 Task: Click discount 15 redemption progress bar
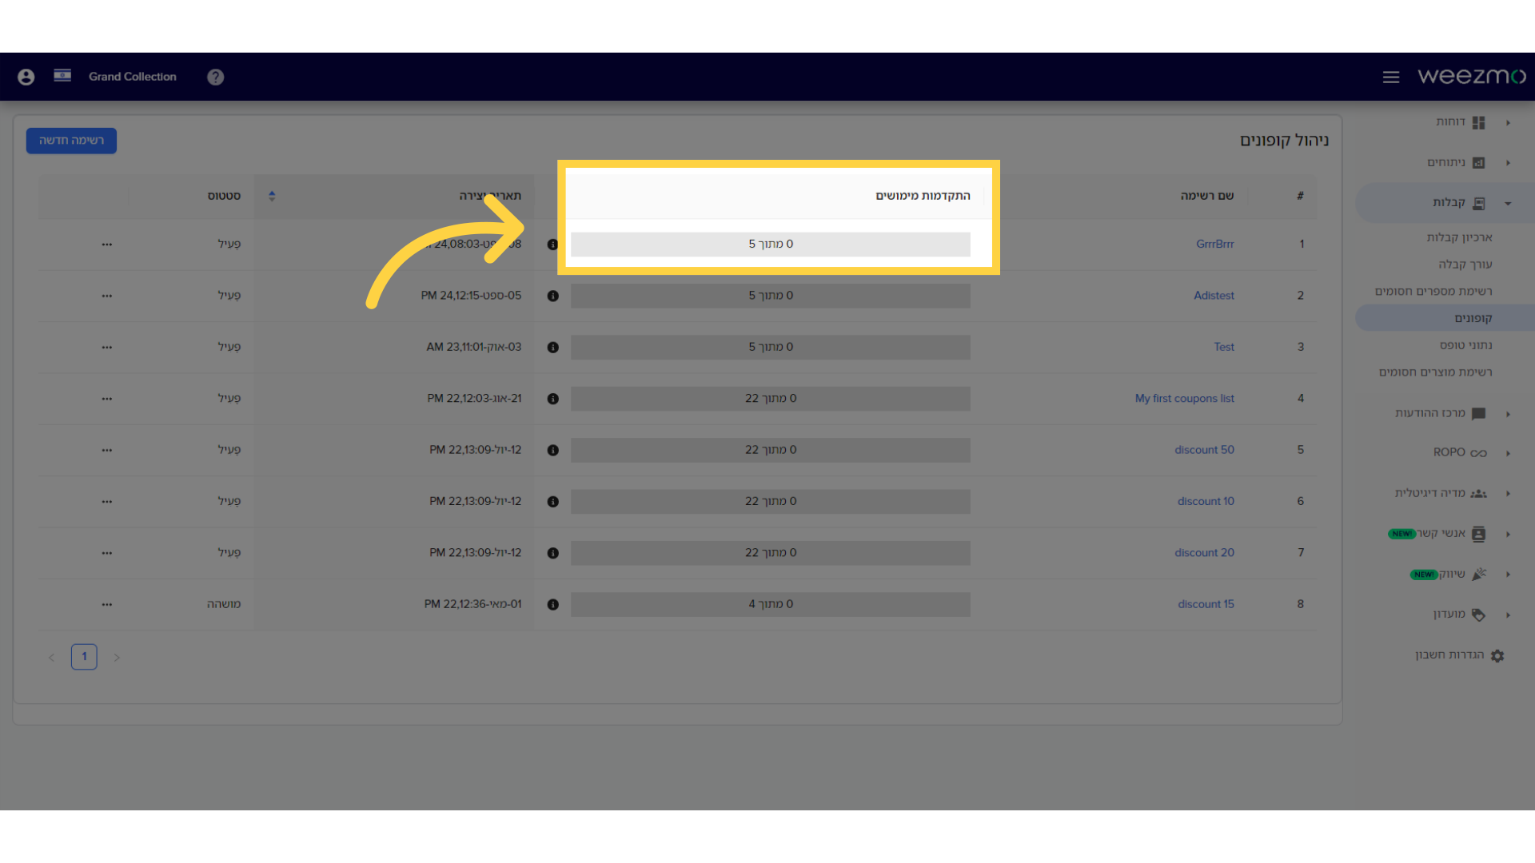771,604
